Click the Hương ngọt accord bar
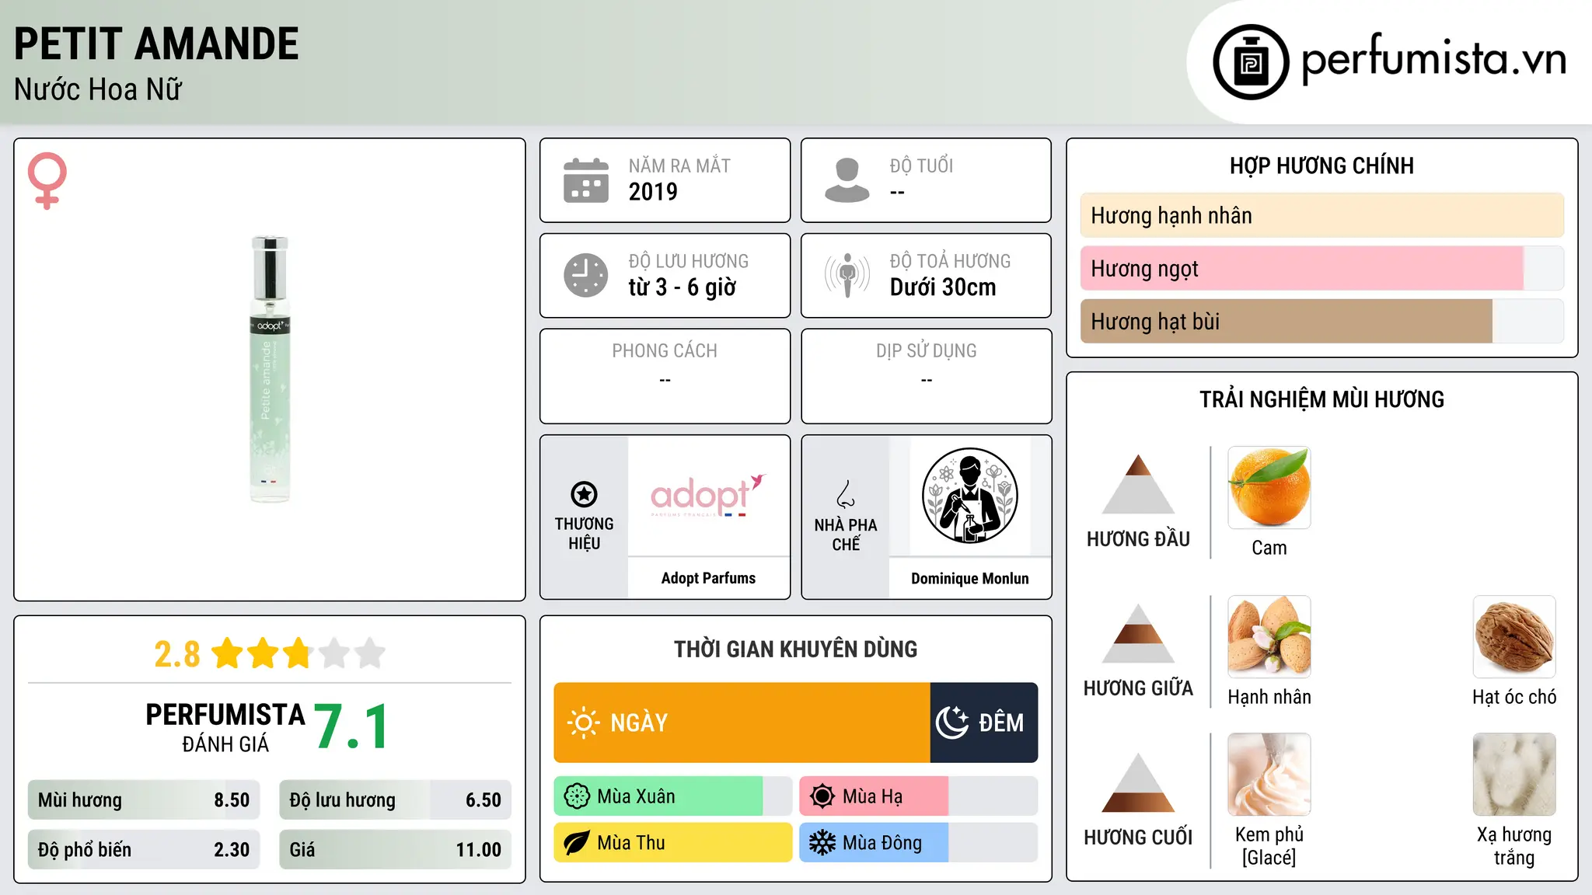Viewport: 1592px width, 895px height. (x=1322, y=268)
